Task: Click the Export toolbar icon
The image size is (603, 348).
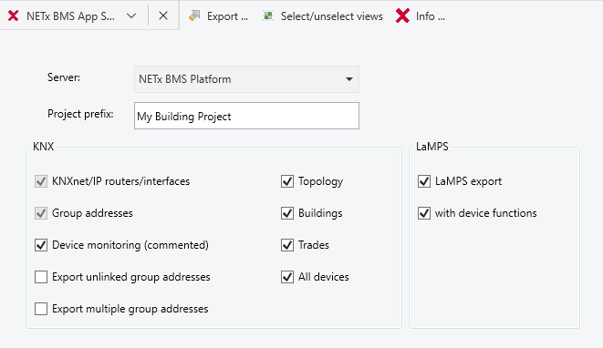Action: point(194,15)
